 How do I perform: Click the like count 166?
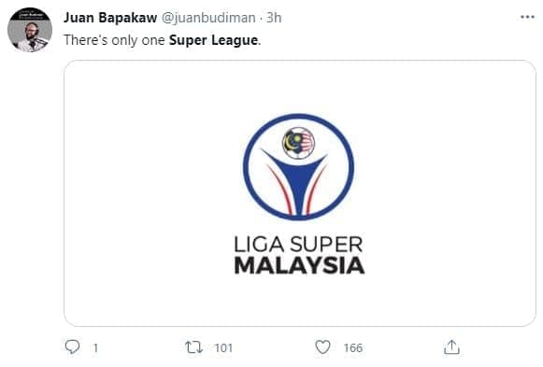click(353, 347)
